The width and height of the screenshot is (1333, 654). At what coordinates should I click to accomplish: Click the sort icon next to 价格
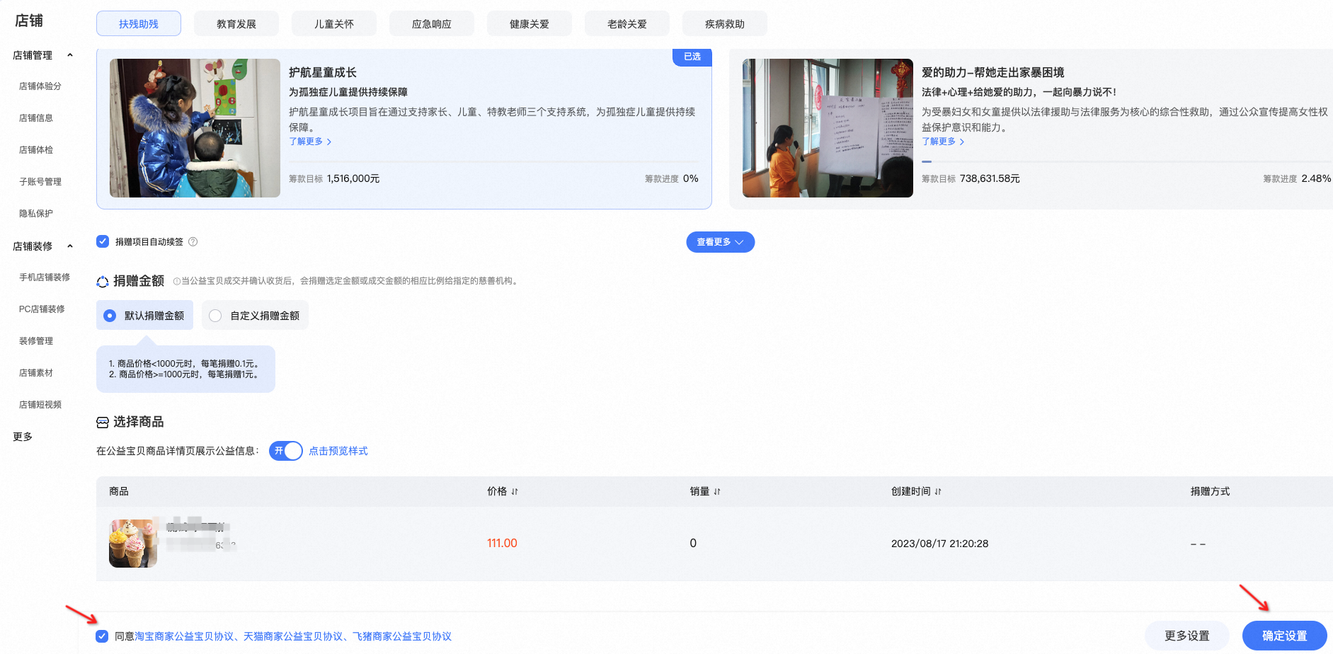(515, 491)
